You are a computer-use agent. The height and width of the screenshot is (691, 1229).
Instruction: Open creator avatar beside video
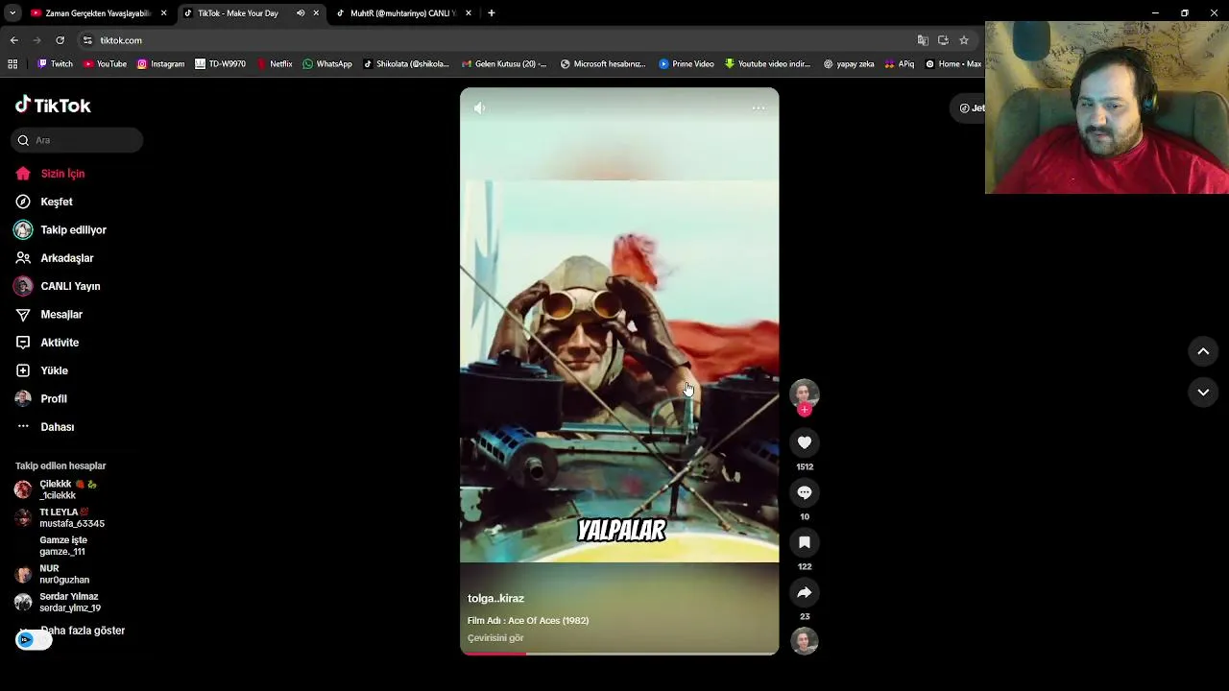(x=805, y=393)
